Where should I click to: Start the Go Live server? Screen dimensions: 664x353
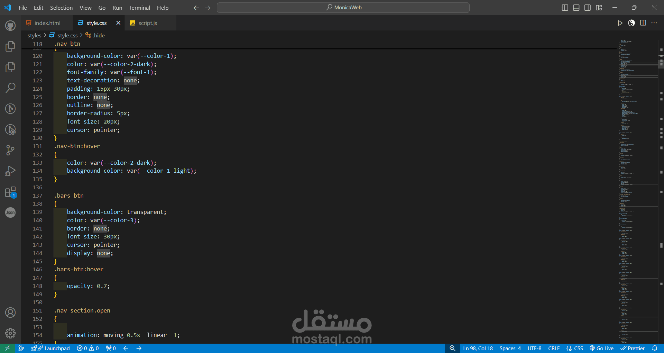pyautogui.click(x=602, y=348)
